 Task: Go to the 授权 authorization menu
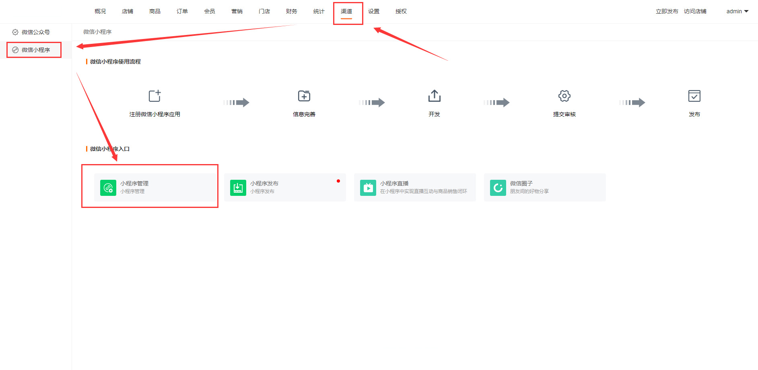pyautogui.click(x=401, y=11)
